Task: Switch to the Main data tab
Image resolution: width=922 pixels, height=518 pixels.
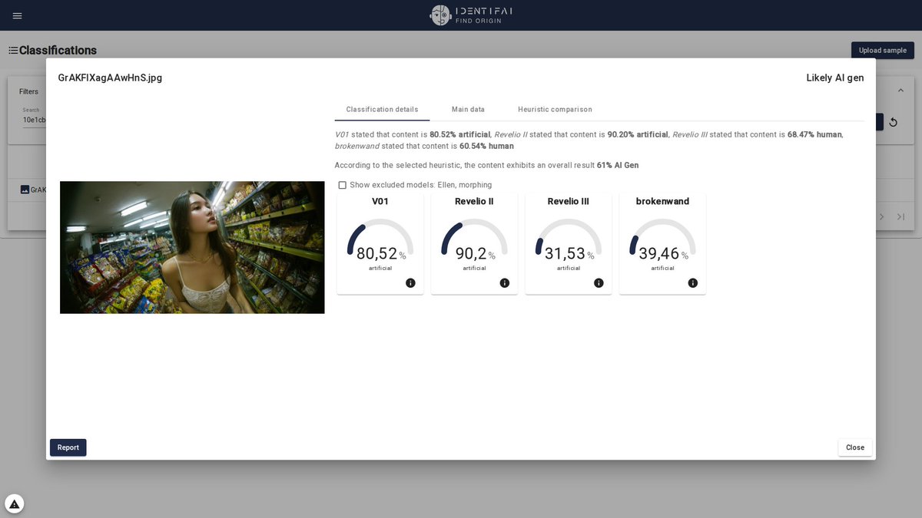Action: tap(468, 109)
